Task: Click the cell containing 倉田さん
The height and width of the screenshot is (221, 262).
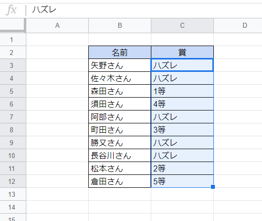Action: (120, 181)
